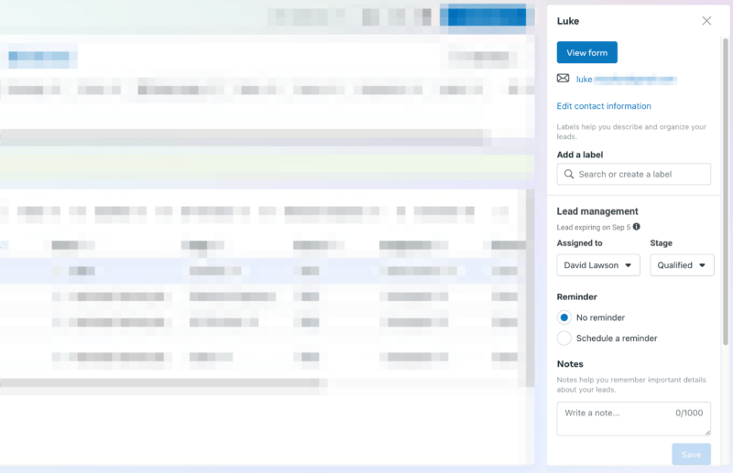Click the info icon next to lead expiry

tap(637, 227)
